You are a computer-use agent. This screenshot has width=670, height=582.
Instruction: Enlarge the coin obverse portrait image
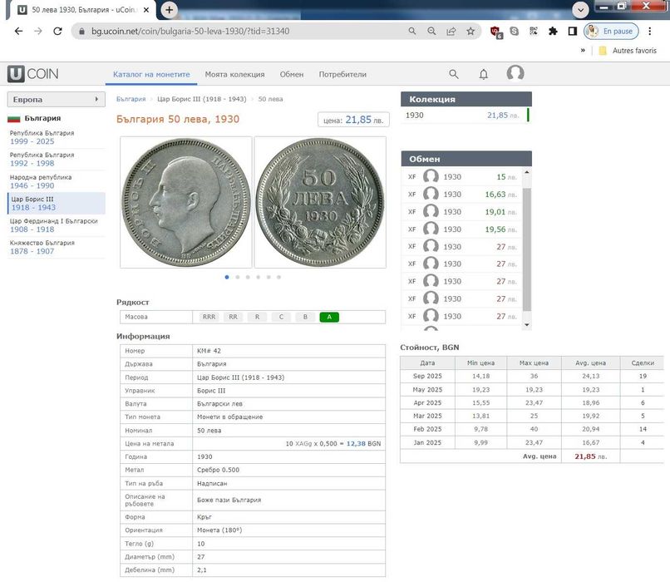point(186,202)
